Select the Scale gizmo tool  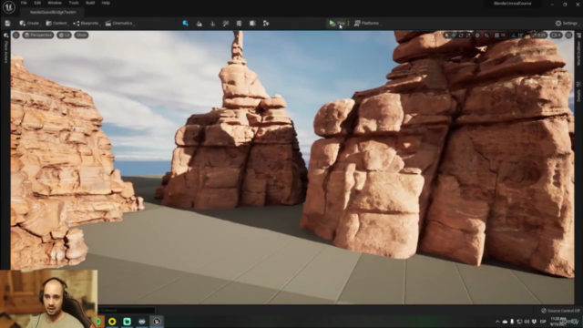click(x=468, y=36)
